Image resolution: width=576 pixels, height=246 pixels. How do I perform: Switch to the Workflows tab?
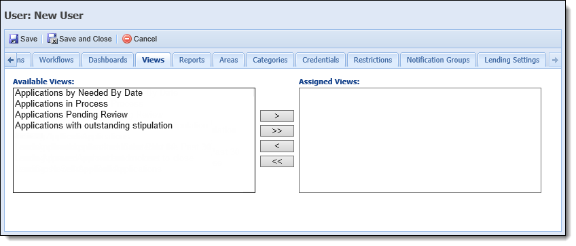click(56, 60)
